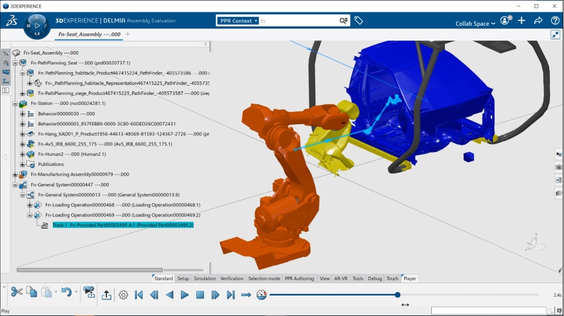The image size is (564, 316).
Task: Click the 3DS logo icon
Action: click(12, 21)
